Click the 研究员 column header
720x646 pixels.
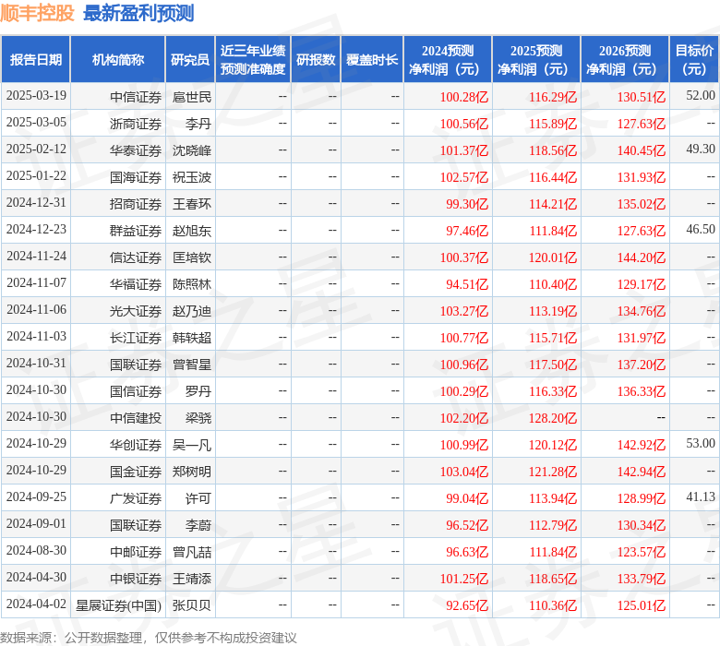click(190, 60)
